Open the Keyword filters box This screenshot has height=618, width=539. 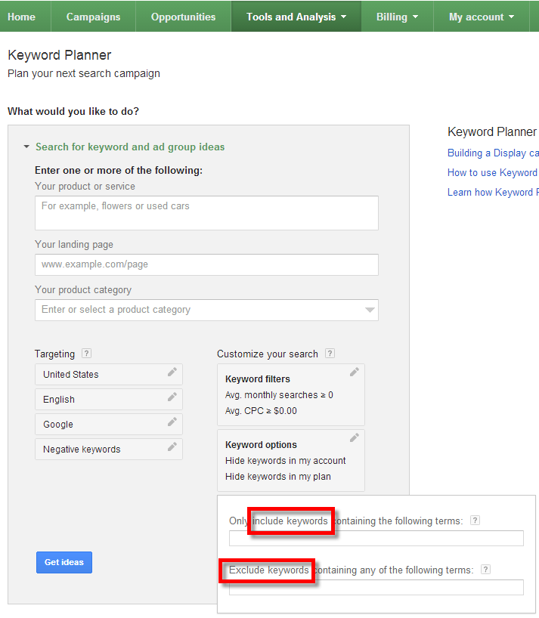[291, 394]
